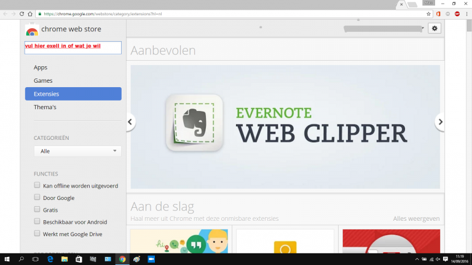The width and height of the screenshot is (472, 265).
Task: Select Games in the sidebar
Action: click(43, 80)
